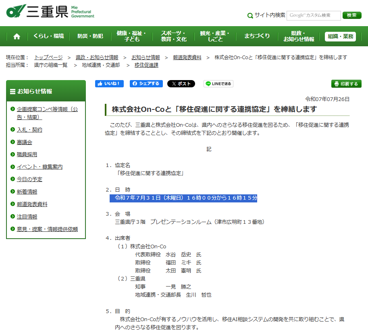Focus the Google custom search field
Screen dimensions: 368x332
(x=314, y=15)
